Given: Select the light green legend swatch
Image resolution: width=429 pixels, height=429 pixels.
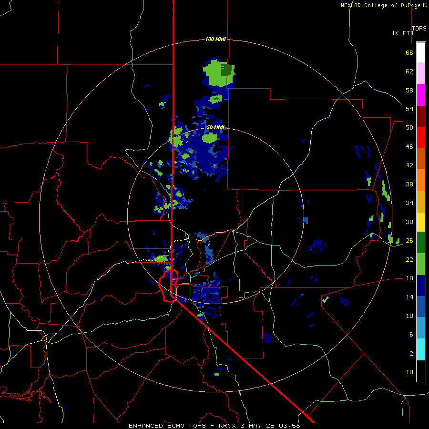Looking at the screenshot, I should (421, 264).
